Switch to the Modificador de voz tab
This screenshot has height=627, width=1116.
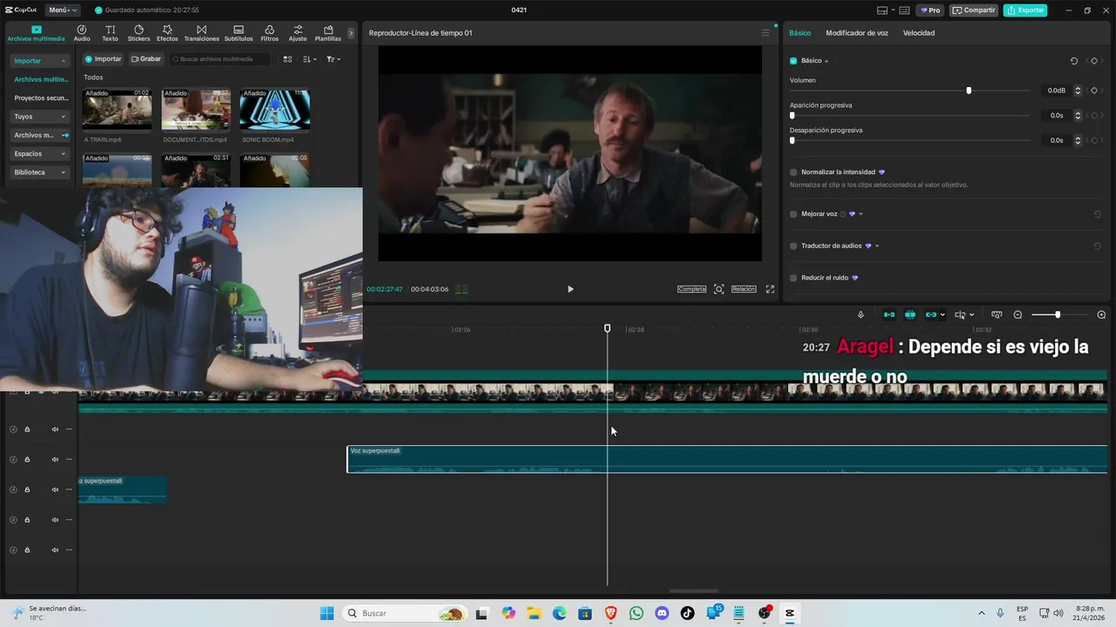857,33
